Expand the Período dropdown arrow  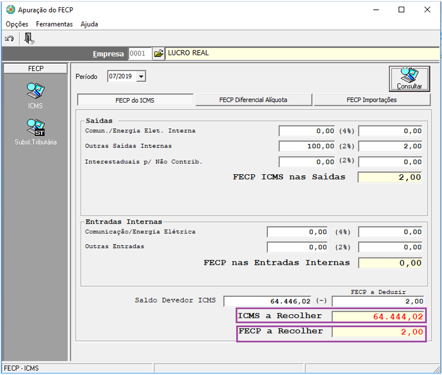(141, 76)
